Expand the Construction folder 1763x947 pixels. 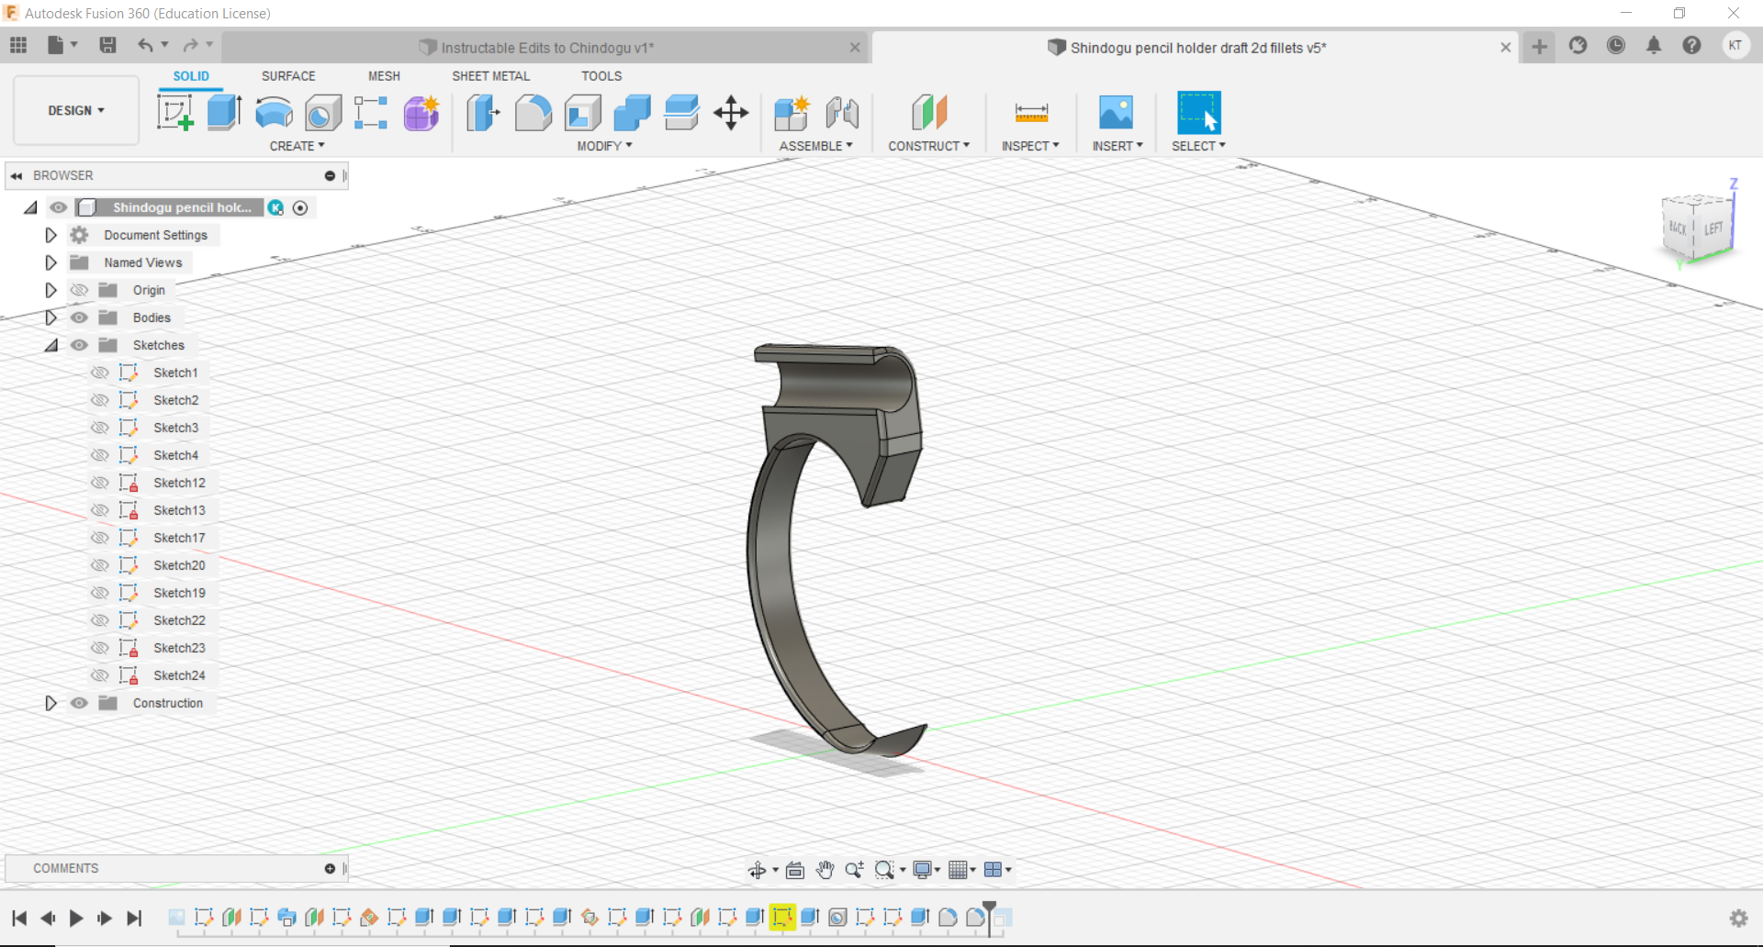point(51,703)
